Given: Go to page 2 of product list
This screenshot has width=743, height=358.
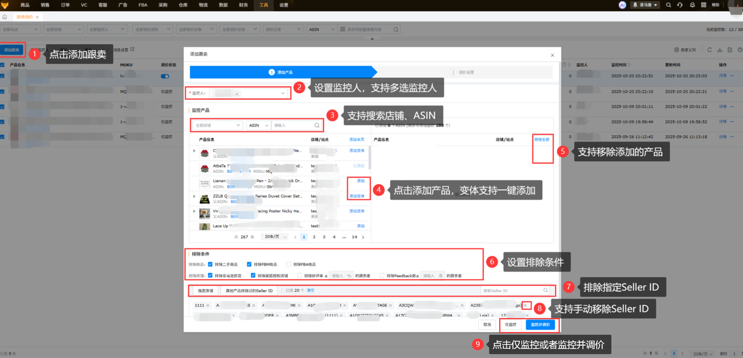Looking at the screenshot, I should (x=314, y=237).
